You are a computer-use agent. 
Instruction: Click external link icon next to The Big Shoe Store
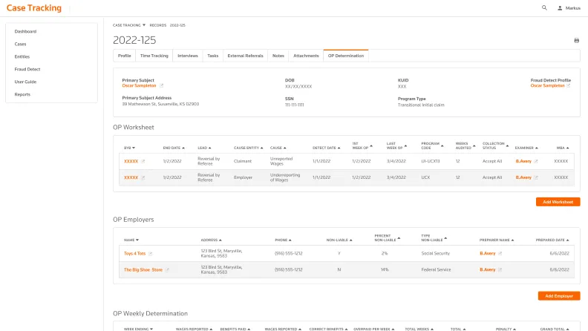tap(169, 270)
